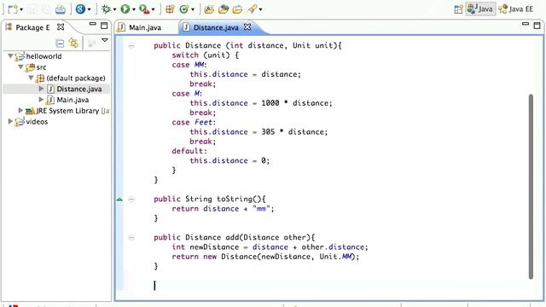Expand Main.java in the tree
This screenshot has width=546, height=307.
point(41,99)
